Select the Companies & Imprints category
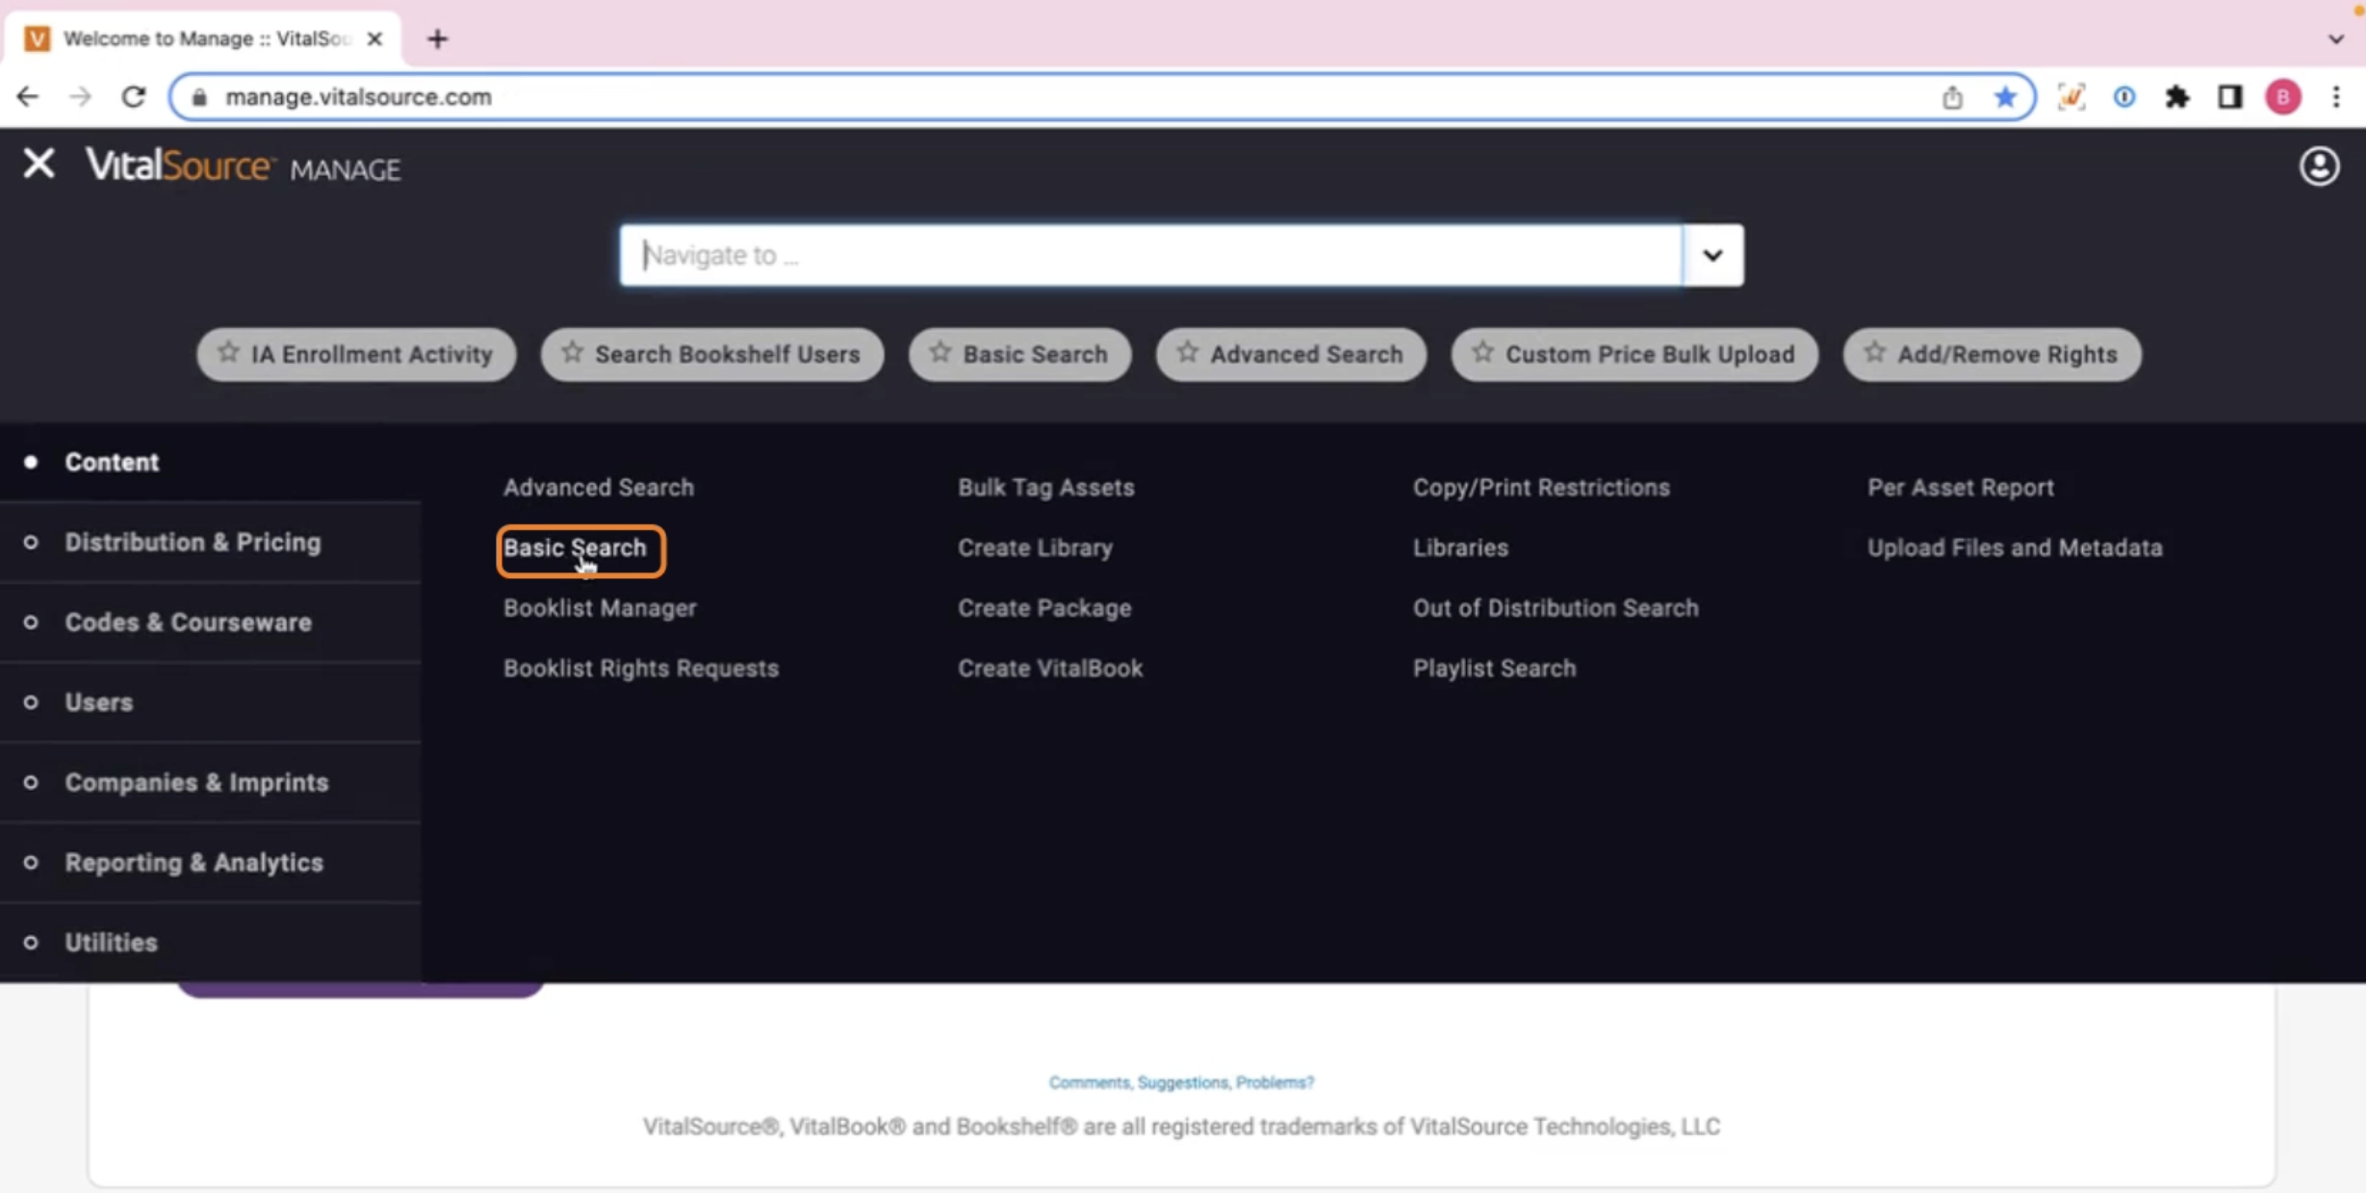This screenshot has height=1193, width=2366. (x=210, y=782)
